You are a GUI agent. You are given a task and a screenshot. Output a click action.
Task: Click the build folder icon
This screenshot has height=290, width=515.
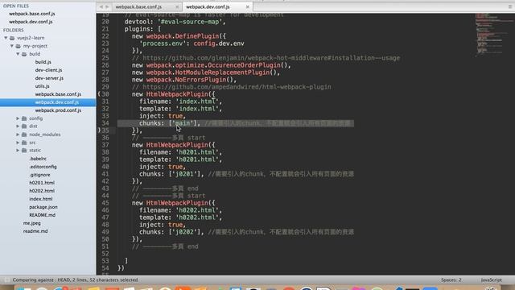[x=24, y=54]
